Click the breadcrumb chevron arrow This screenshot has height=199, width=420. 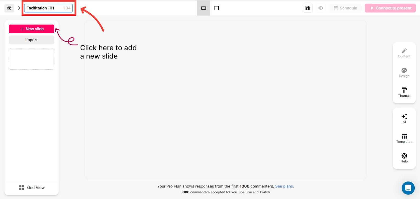[19, 8]
